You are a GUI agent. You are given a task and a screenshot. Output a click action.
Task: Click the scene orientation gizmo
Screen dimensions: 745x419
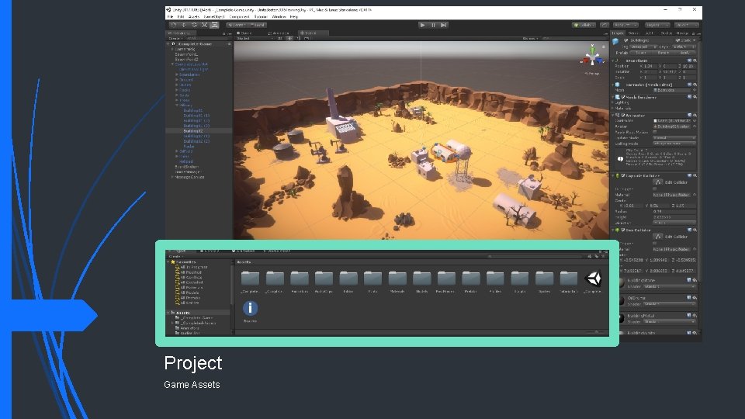(x=592, y=57)
